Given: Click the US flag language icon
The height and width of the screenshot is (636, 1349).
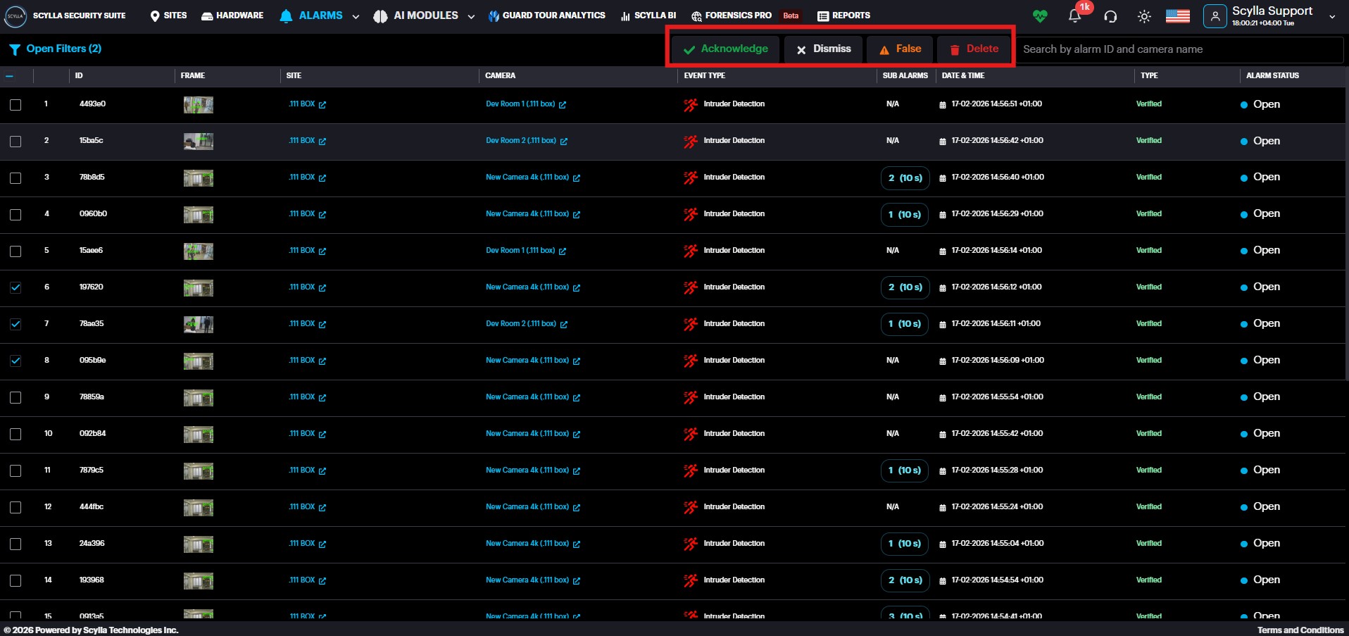Looking at the screenshot, I should pyautogui.click(x=1177, y=16).
